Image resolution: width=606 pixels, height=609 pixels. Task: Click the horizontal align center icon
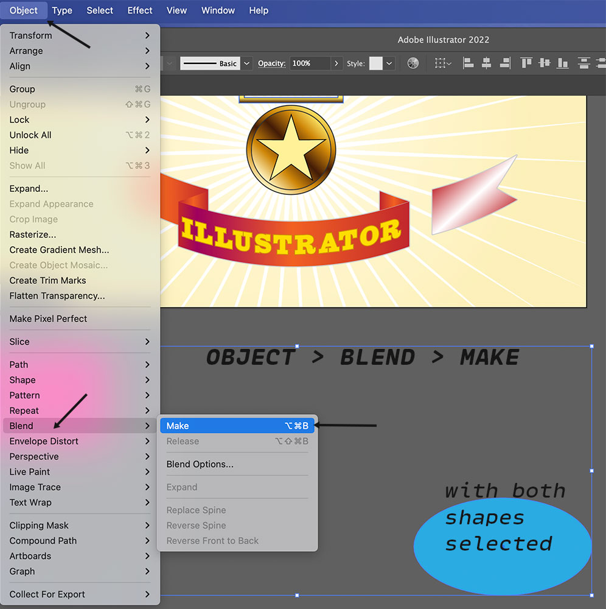(x=486, y=63)
